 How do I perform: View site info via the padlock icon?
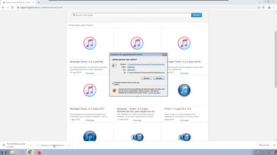(x=18, y=8)
